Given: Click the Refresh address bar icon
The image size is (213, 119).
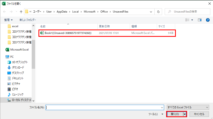Looking at the screenshot, I should (x=158, y=12).
